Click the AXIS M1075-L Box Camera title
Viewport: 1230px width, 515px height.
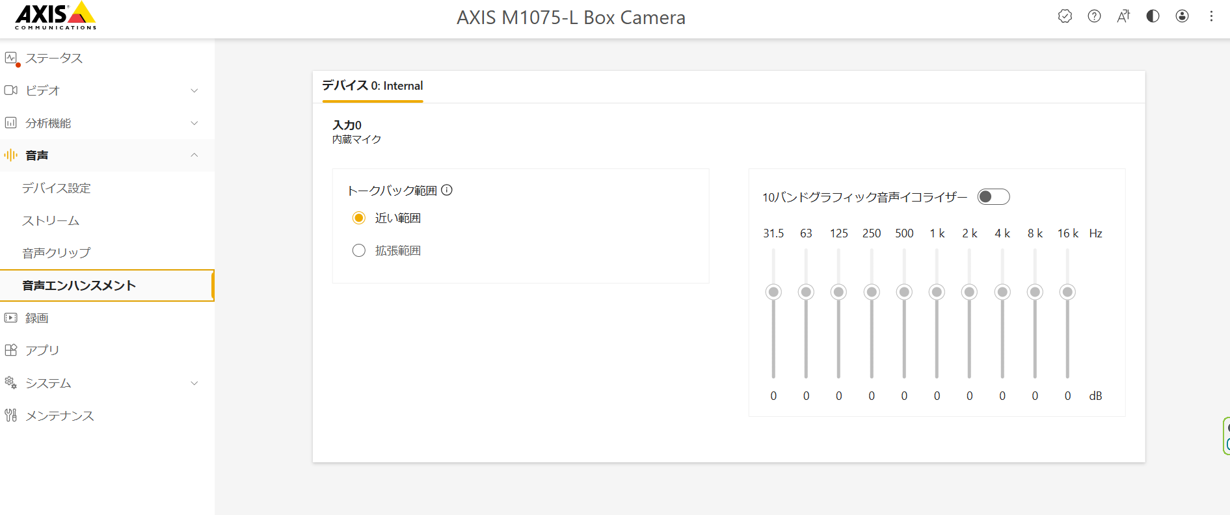pos(571,18)
